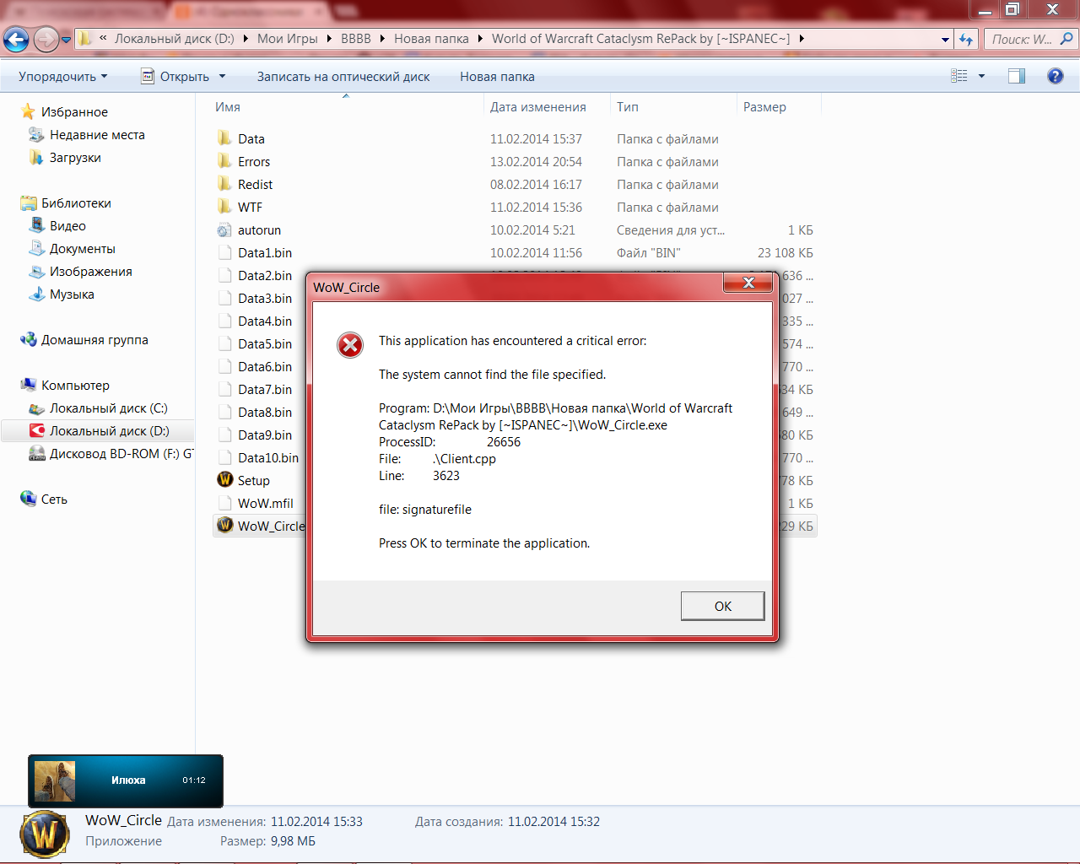The image size is (1080, 864).
Task: Select Локальный диск (D:) in sidebar
Action: pos(99,430)
